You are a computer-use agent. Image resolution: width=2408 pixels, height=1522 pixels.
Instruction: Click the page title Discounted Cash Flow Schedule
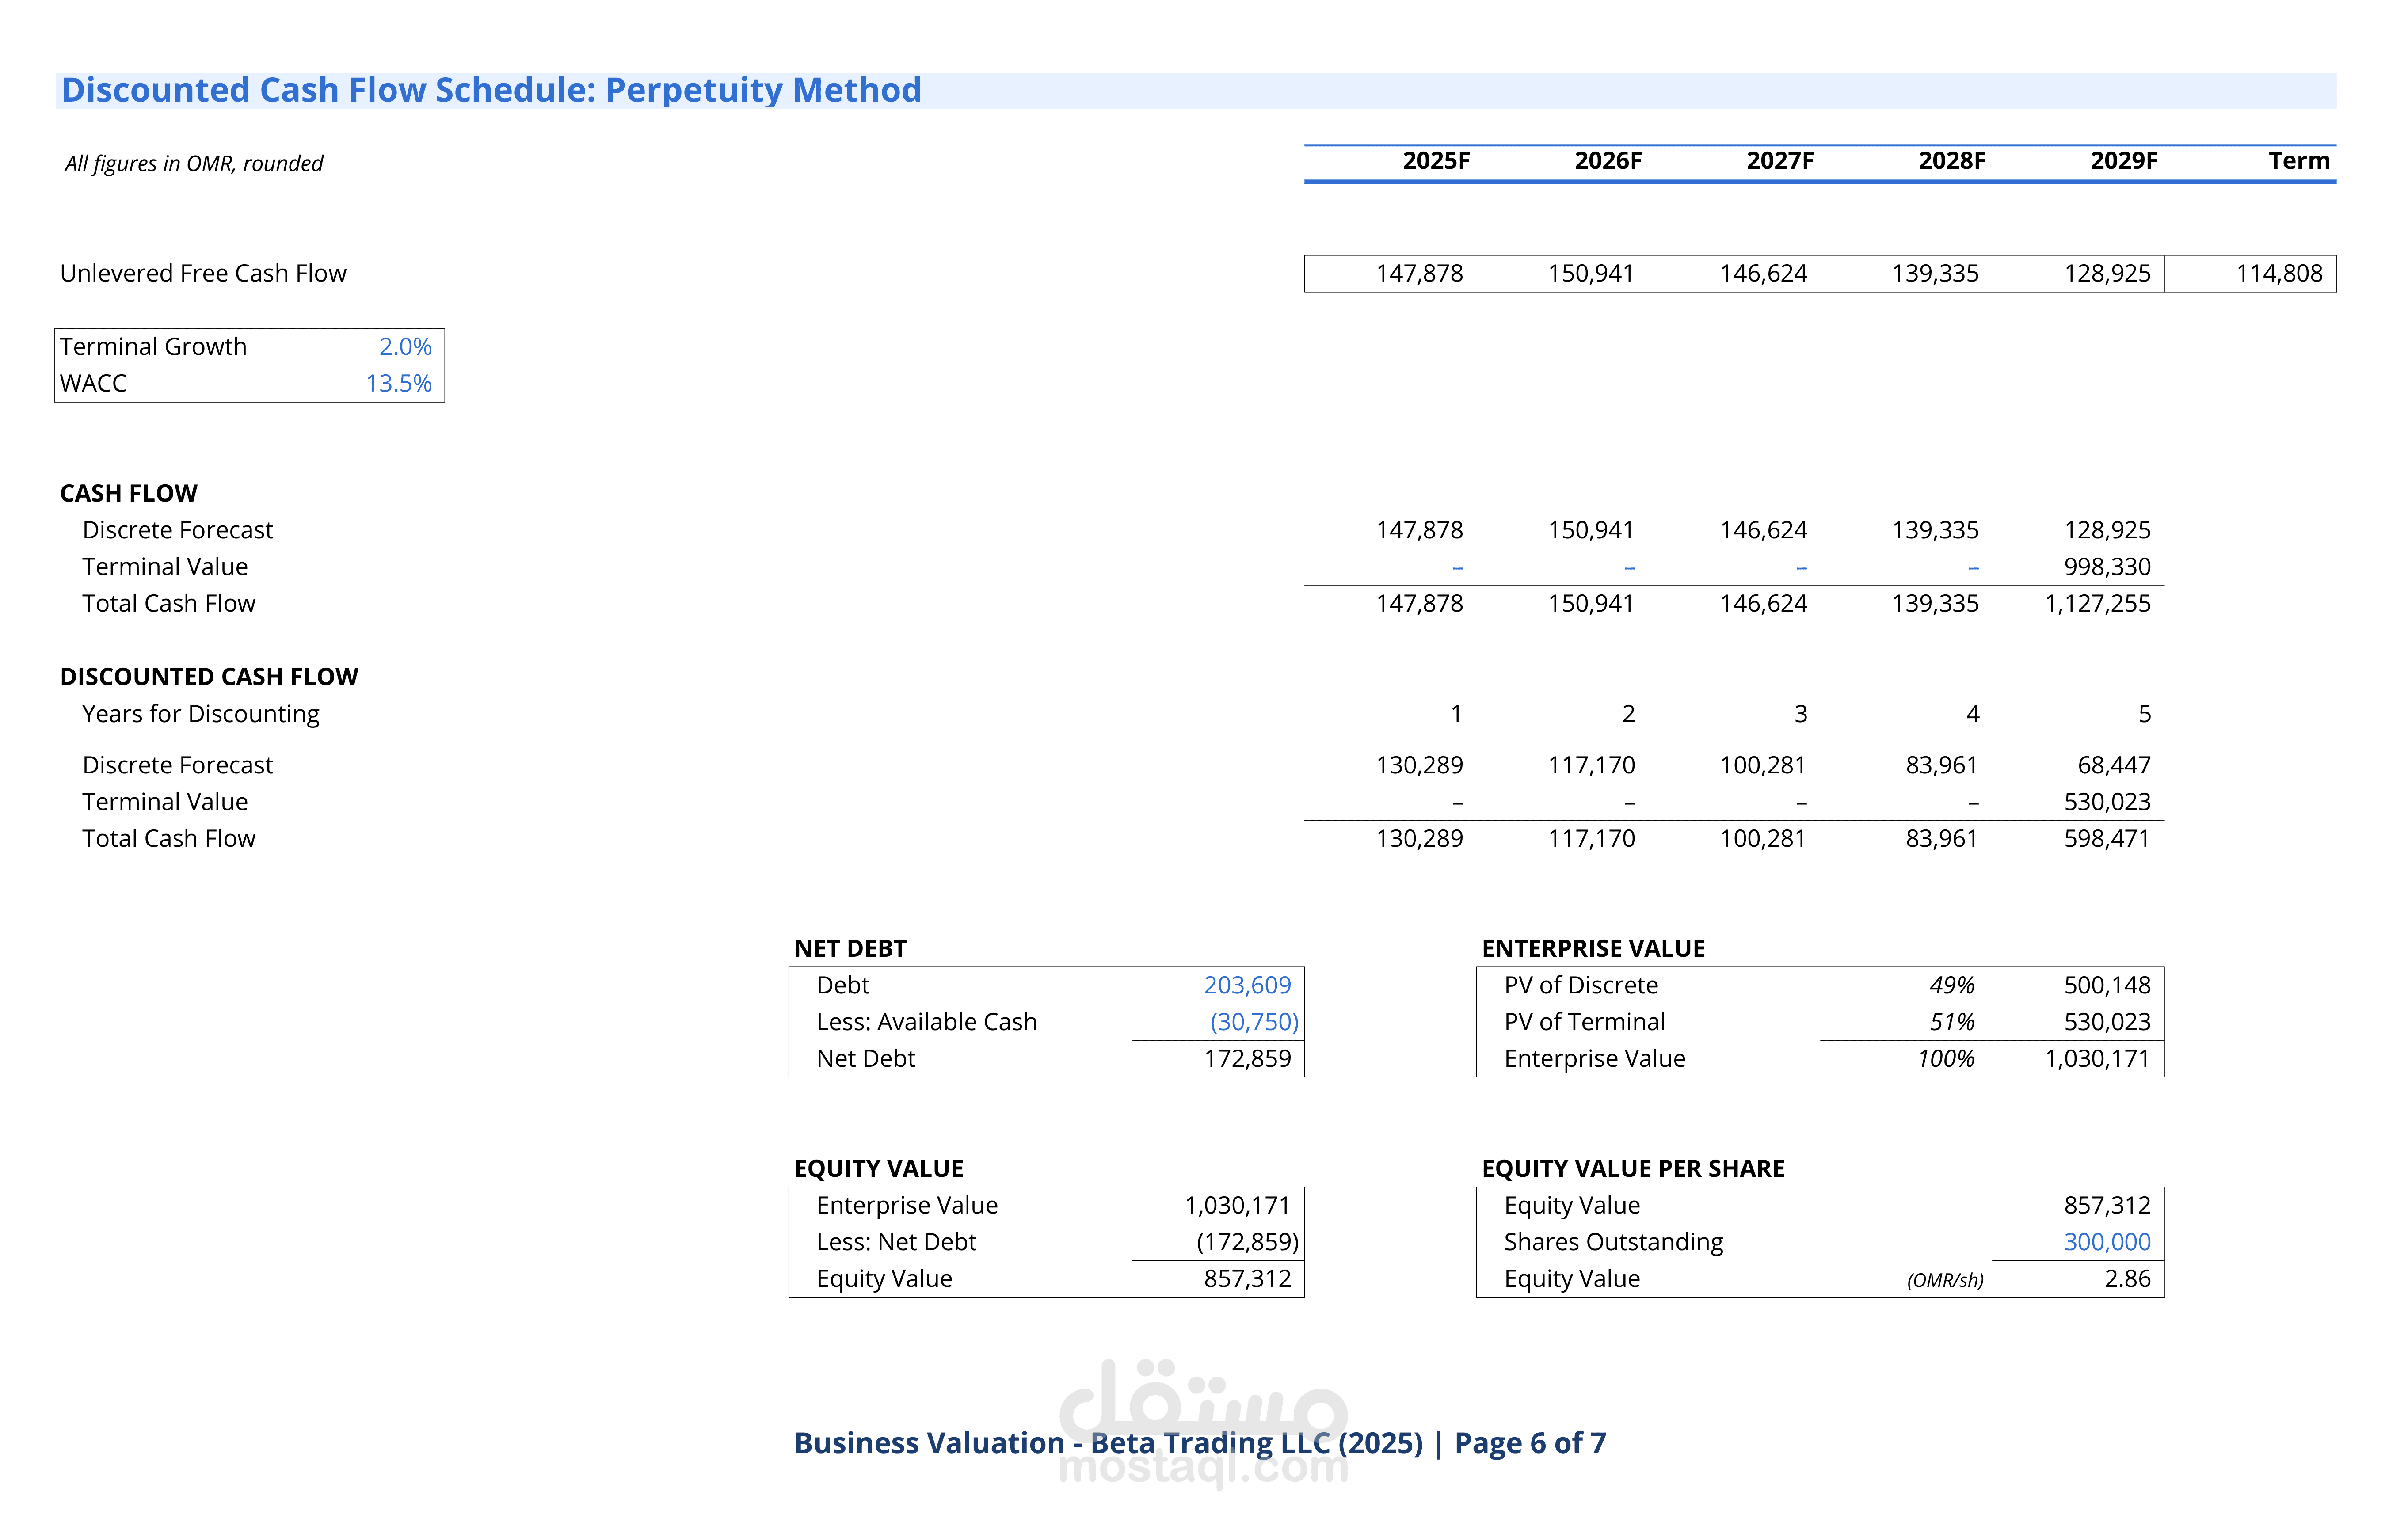(x=491, y=90)
